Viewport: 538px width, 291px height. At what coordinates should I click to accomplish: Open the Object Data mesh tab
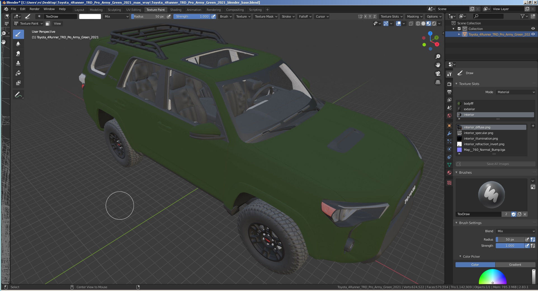(x=449, y=165)
